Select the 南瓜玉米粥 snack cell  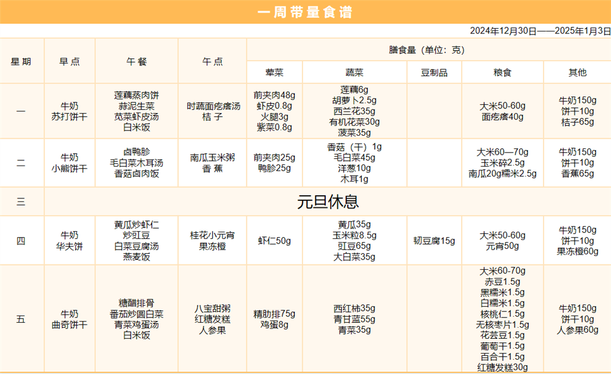[212, 157]
